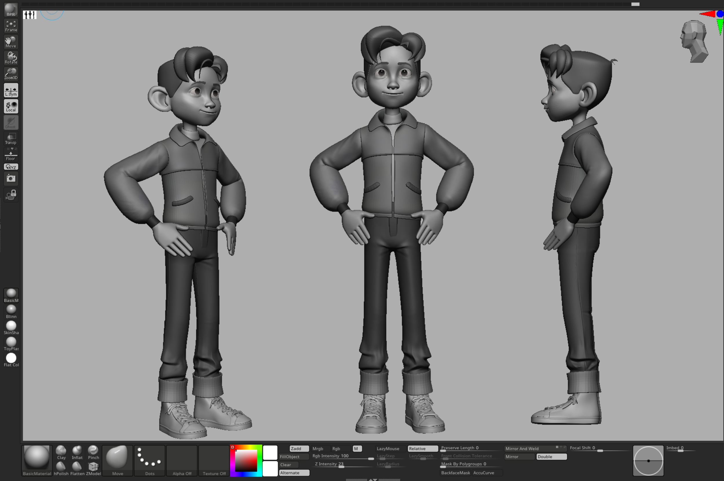Enable the Zadd mode
The image size is (724, 481).
tap(299, 449)
